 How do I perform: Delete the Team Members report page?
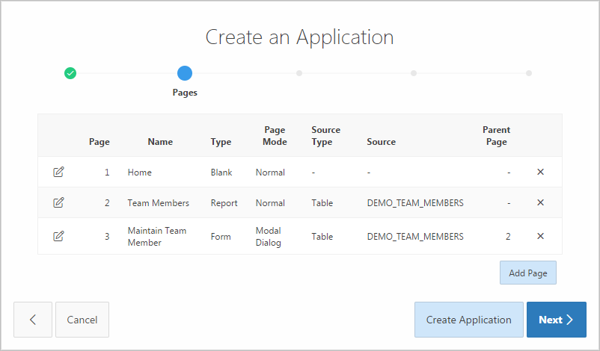[540, 203]
